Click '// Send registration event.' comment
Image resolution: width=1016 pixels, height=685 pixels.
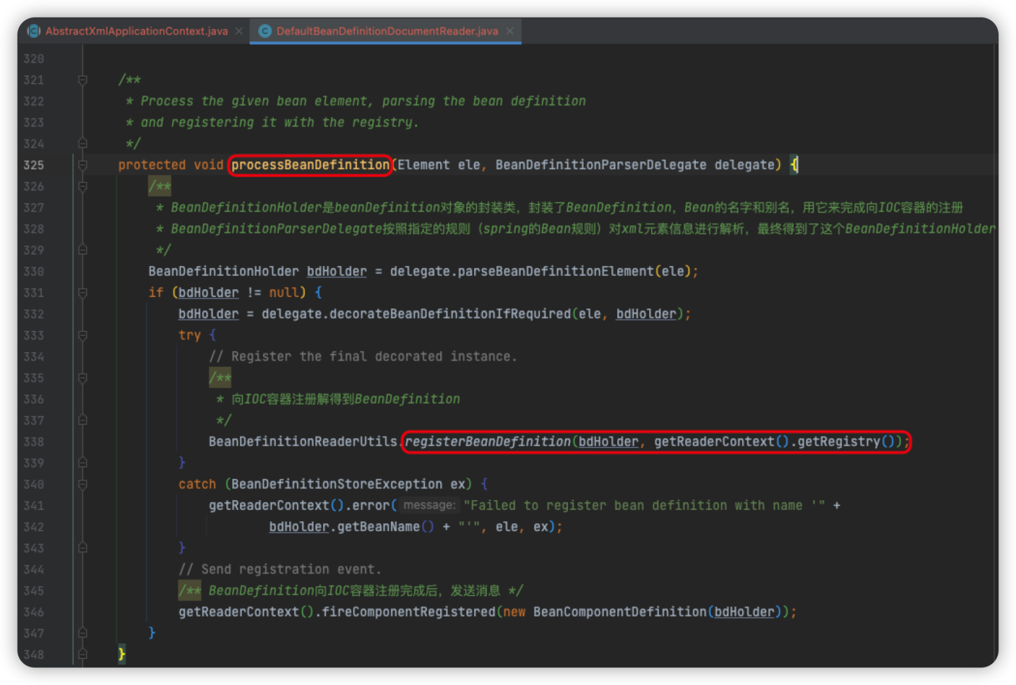[280, 569]
